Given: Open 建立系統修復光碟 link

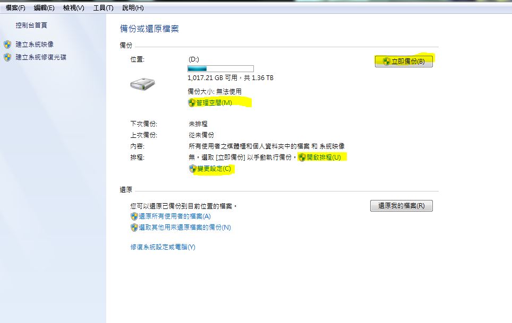Looking at the screenshot, I should 41,57.
